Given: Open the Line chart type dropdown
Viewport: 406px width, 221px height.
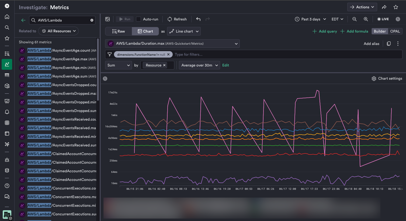Looking at the screenshot, I should (184, 31).
